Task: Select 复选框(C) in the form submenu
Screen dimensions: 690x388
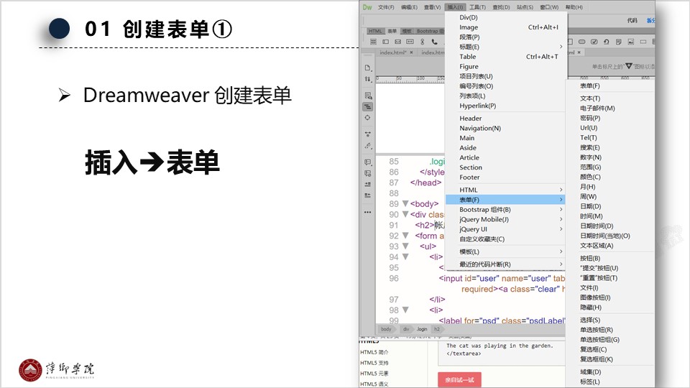Action: (x=610, y=349)
